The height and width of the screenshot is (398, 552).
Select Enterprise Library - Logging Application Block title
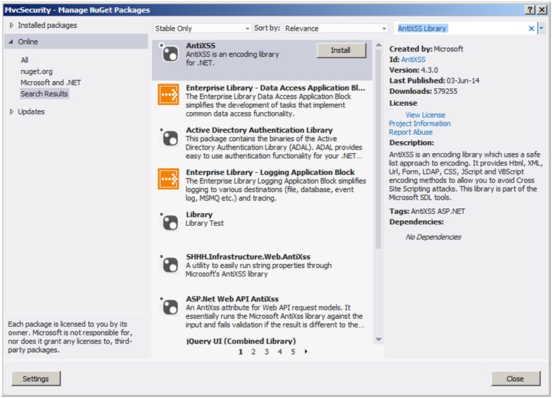tap(270, 172)
